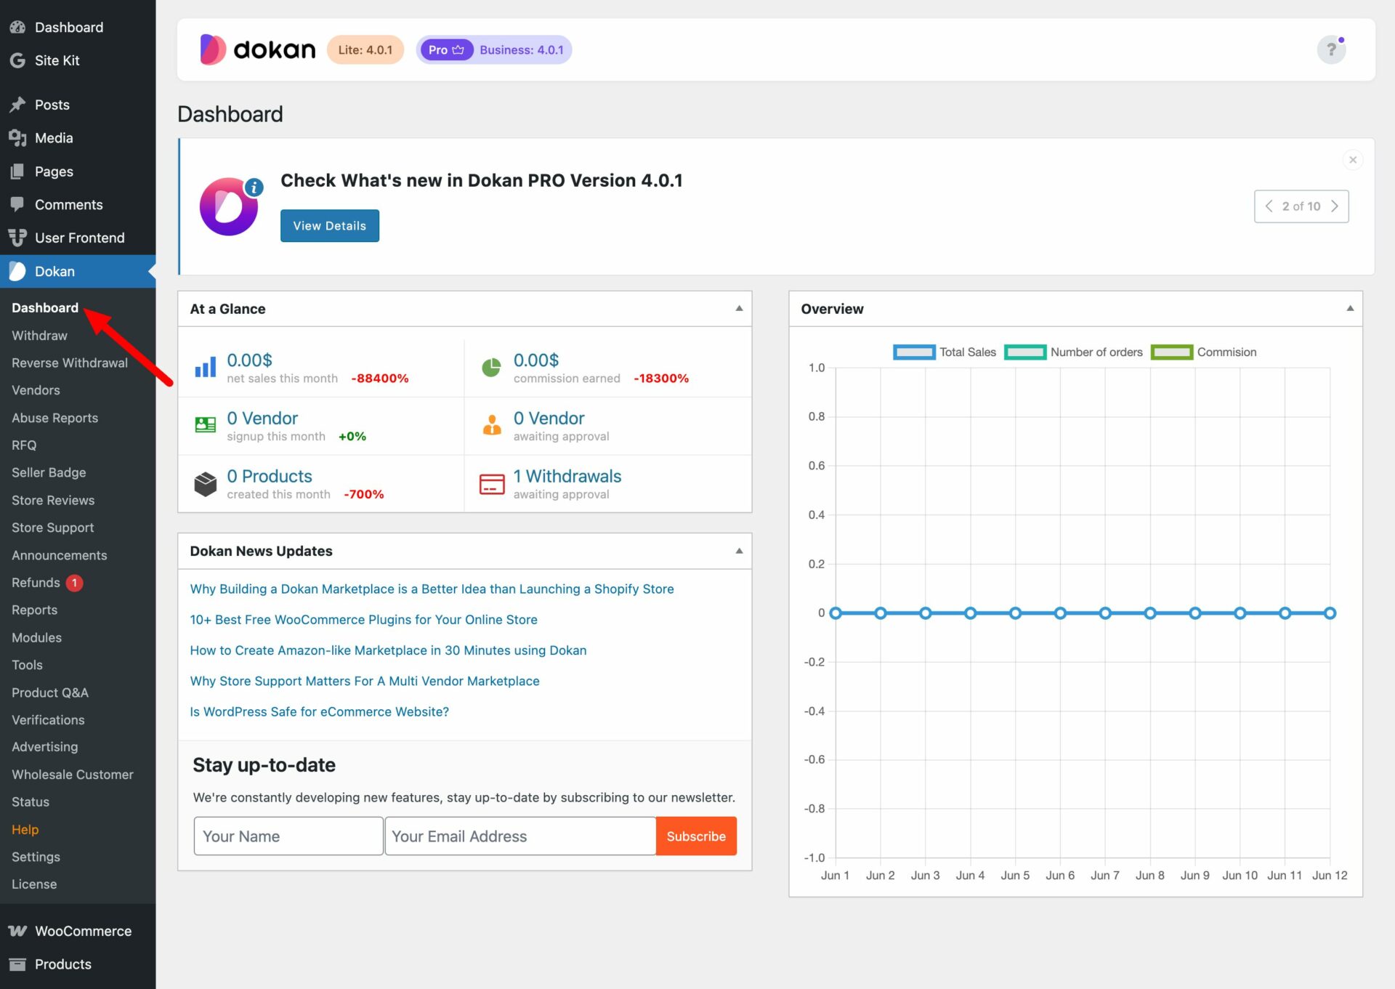Image resolution: width=1395 pixels, height=989 pixels.
Task: Open Product Q&A submenu item
Action: 50,693
